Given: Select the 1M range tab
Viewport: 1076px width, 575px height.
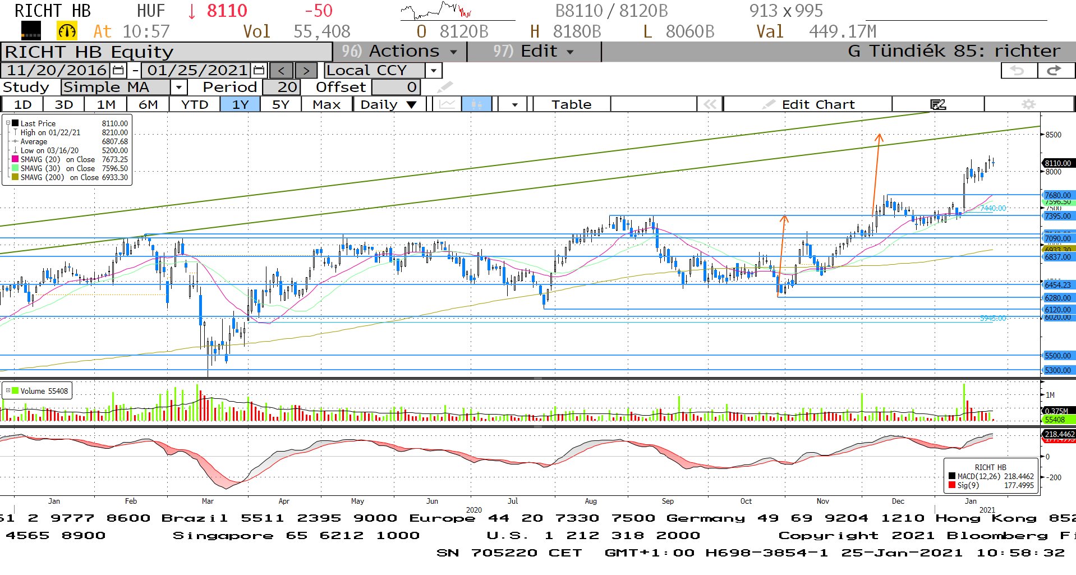Looking at the screenshot, I should [x=106, y=104].
